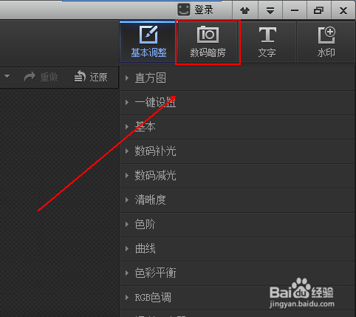Image resolution: width=356 pixels, height=317 pixels.
Task: Expand the 数码减光 panel
Action: coord(237,176)
